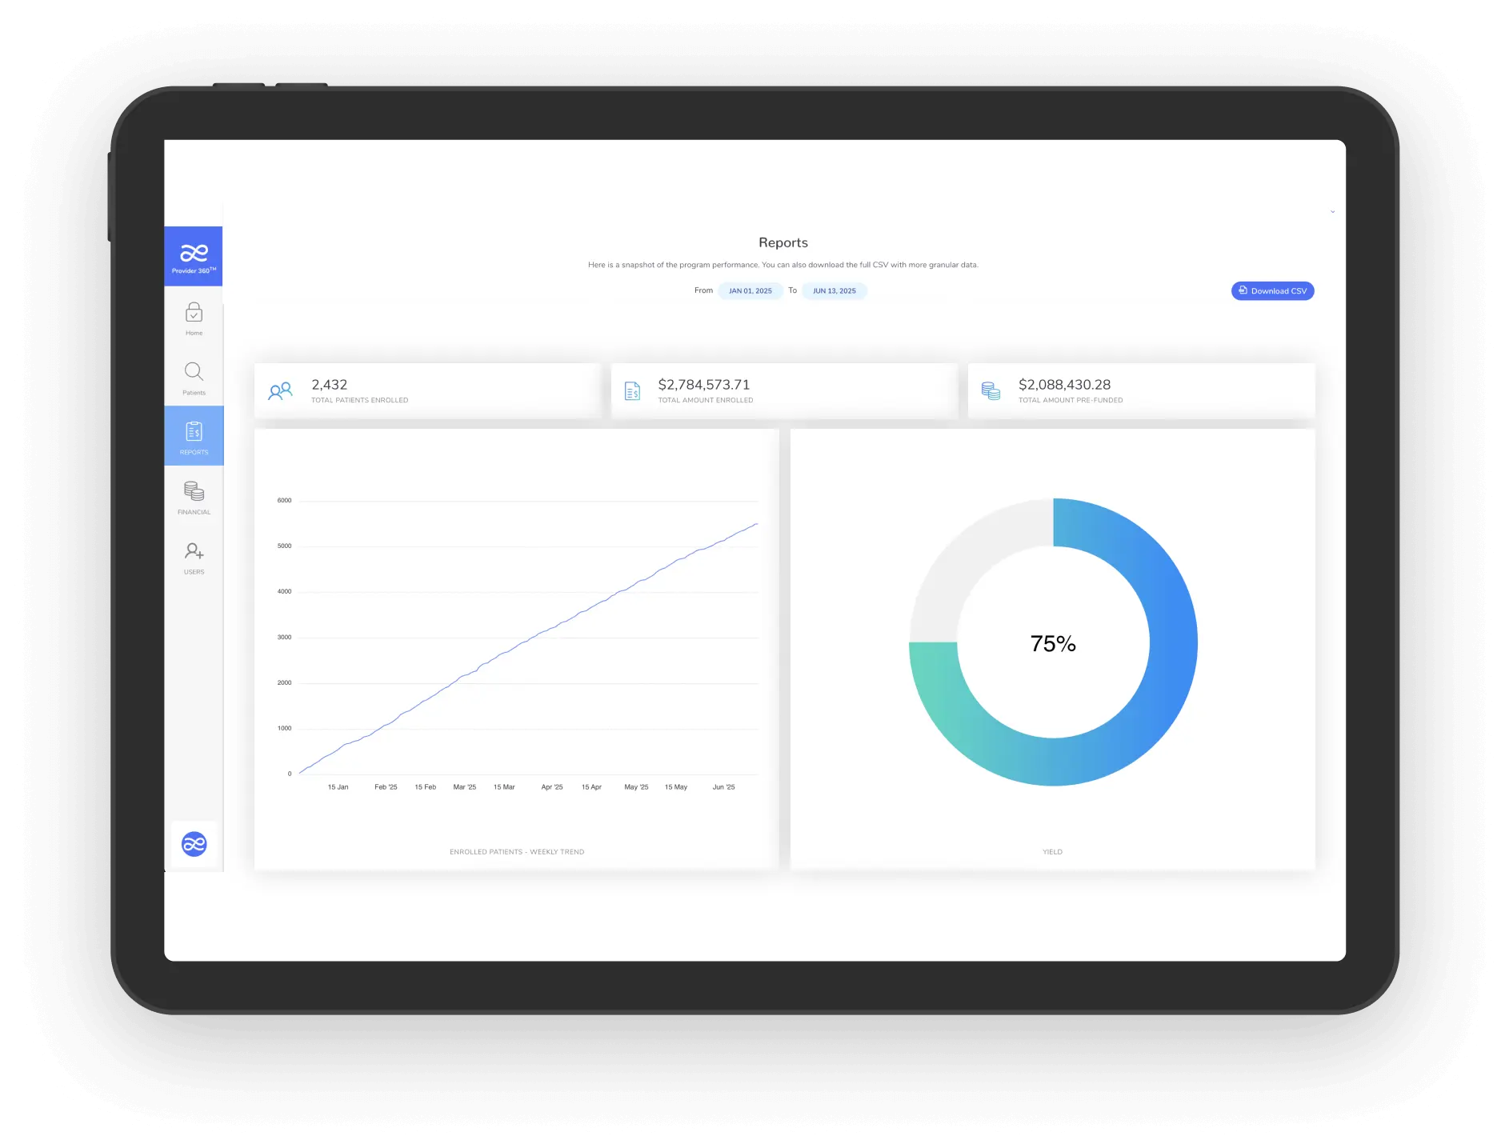Open the To date JUN 13, 2025 picker

pos(834,291)
